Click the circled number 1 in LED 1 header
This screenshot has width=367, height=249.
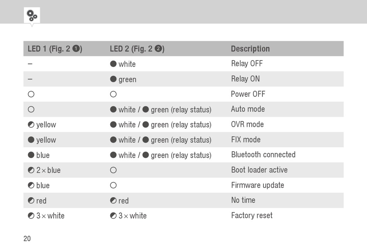coord(76,48)
